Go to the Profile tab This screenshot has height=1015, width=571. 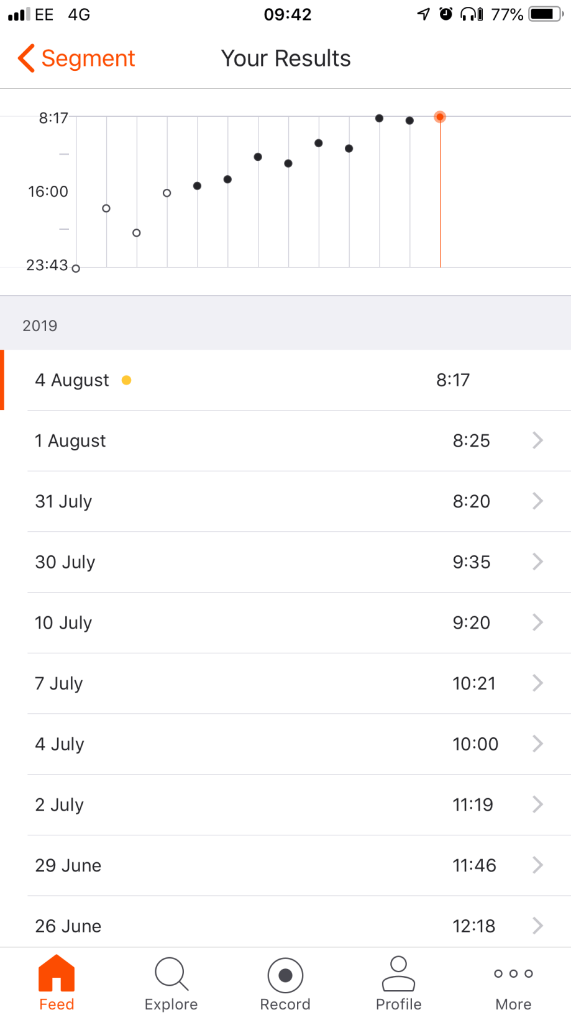coord(398,983)
